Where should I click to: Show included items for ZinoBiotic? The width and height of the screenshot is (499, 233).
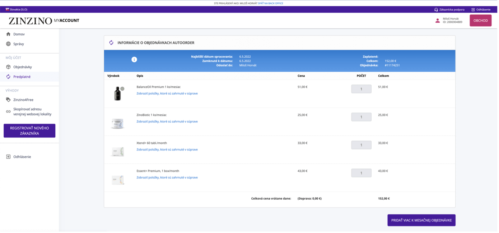coord(167,122)
